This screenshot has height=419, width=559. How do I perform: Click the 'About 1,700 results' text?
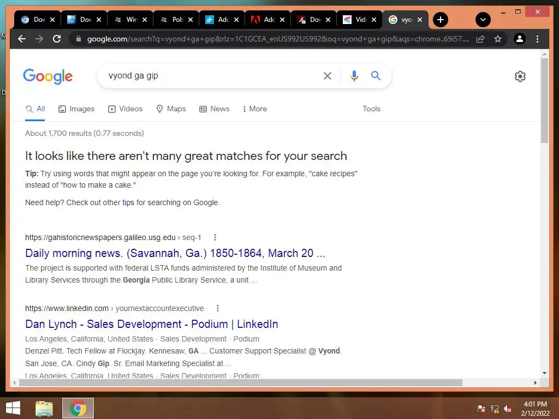coord(85,133)
